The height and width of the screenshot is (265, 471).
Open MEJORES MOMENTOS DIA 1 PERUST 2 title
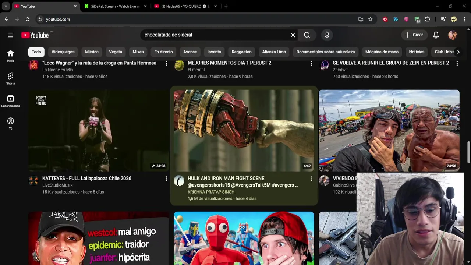229,63
